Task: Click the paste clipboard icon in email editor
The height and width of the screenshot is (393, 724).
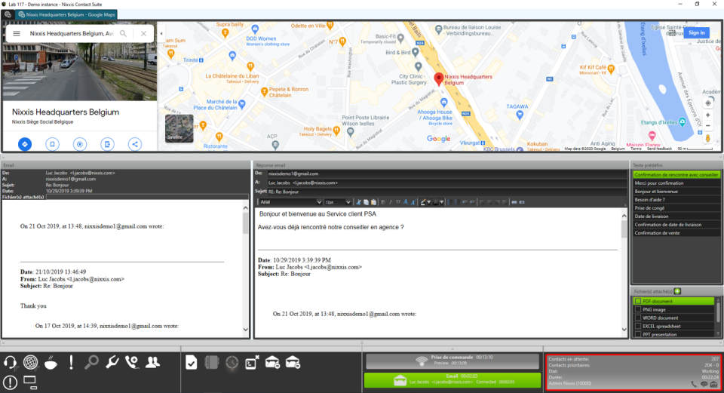Action: pos(373,202)
